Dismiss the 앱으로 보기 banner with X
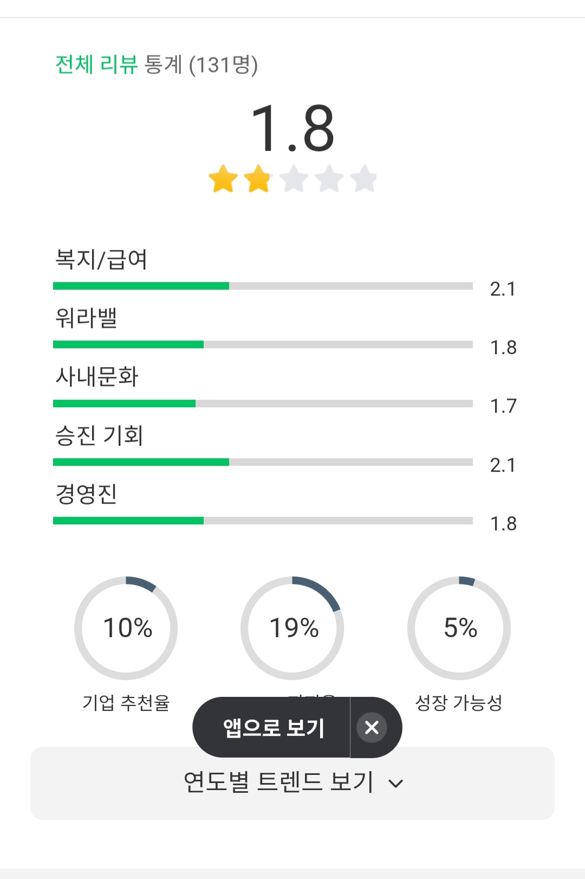The image size is (585, 879). [x=372, y=727]
